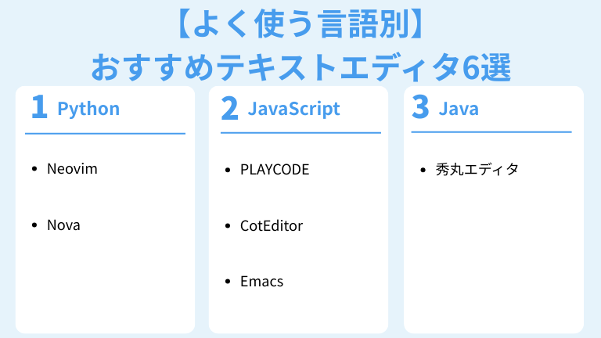
Task: Select the JavaScript card heading
Action: [293, 108]
